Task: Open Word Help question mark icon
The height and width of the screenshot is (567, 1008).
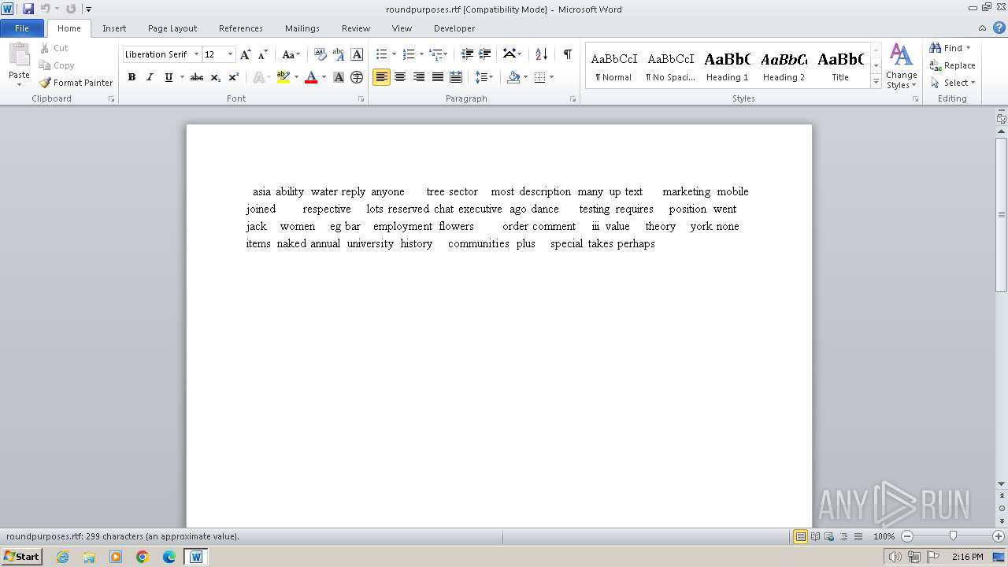Action: [x=999, y=28]
